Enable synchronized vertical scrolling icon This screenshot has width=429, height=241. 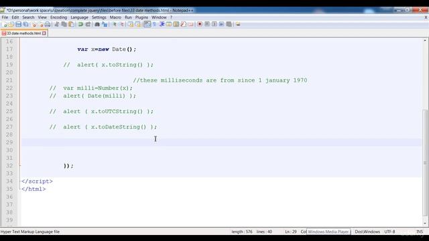pos(131,24)
